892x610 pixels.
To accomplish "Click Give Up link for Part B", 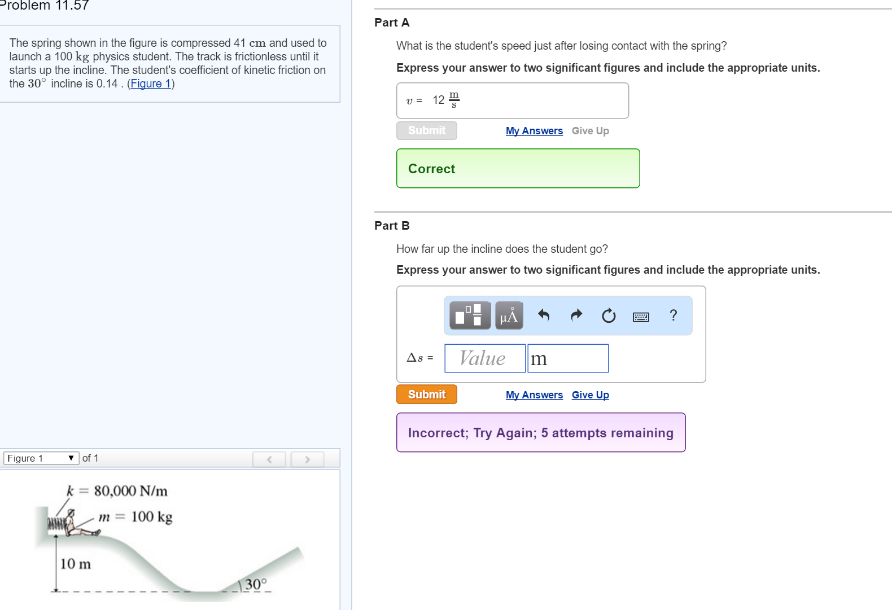I will [590, 395].
